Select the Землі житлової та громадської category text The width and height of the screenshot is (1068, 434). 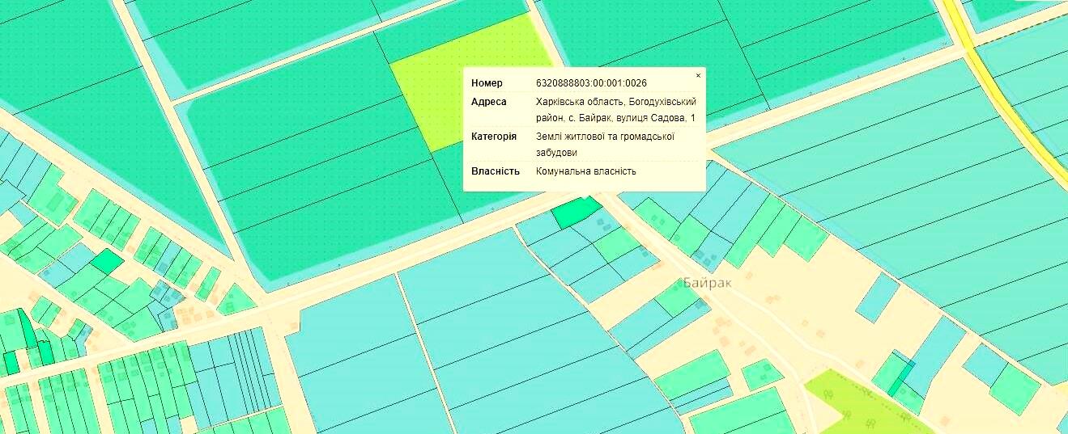pos(605,137)
